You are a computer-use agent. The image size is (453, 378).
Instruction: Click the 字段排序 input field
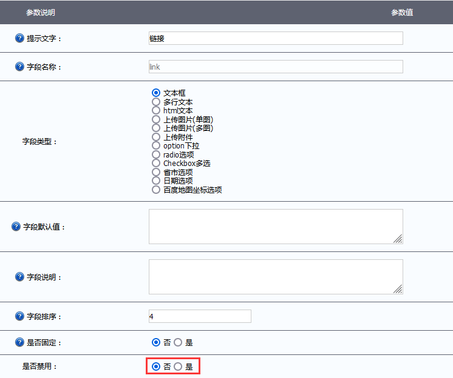pyautogui.click(x=200, y=316)
